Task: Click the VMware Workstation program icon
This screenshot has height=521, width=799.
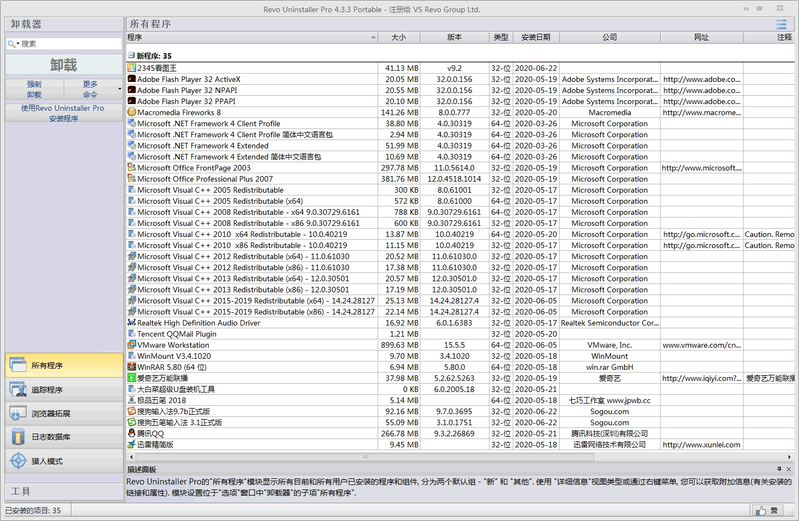Action: click(x=132, y=345)
